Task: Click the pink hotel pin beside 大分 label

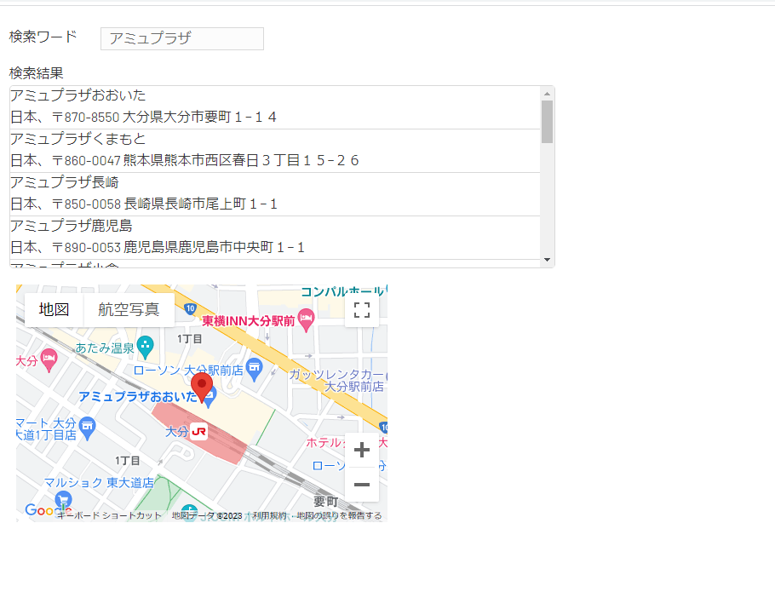Action: (x=49, y=360)
